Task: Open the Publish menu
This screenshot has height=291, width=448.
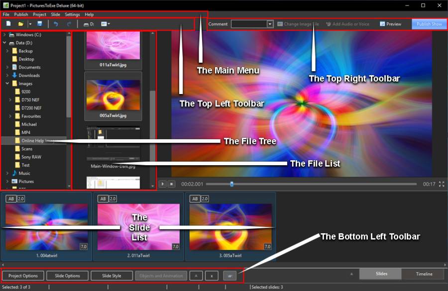Action: (x=21, y=14)
